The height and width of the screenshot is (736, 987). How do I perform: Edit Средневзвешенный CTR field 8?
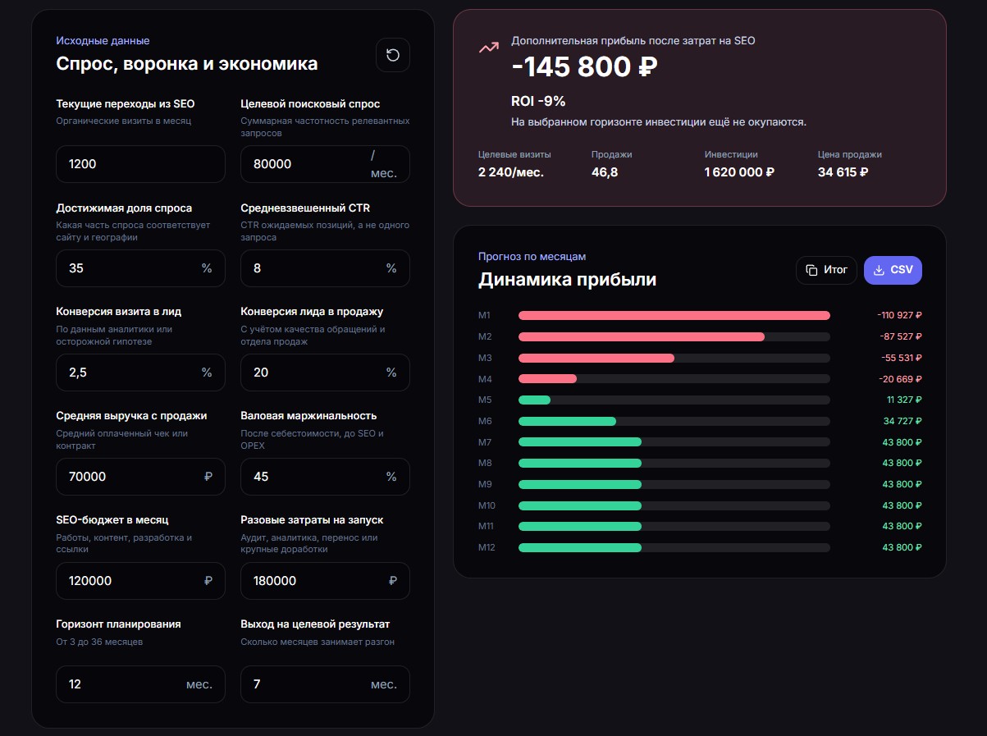click(325, 268)
